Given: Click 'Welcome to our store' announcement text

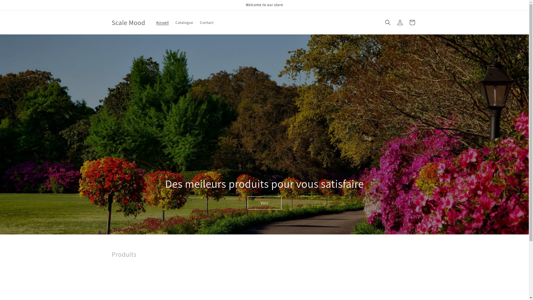Looking at the screenshot, I should click(264, 5).
